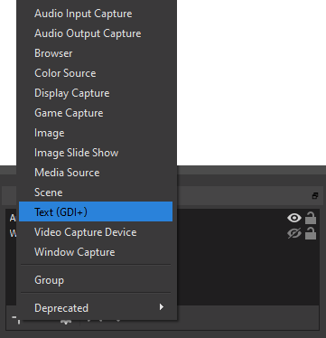Toggle lock on the second source row
This screenshot has width=326, height=338.
(x=311, y=233)
